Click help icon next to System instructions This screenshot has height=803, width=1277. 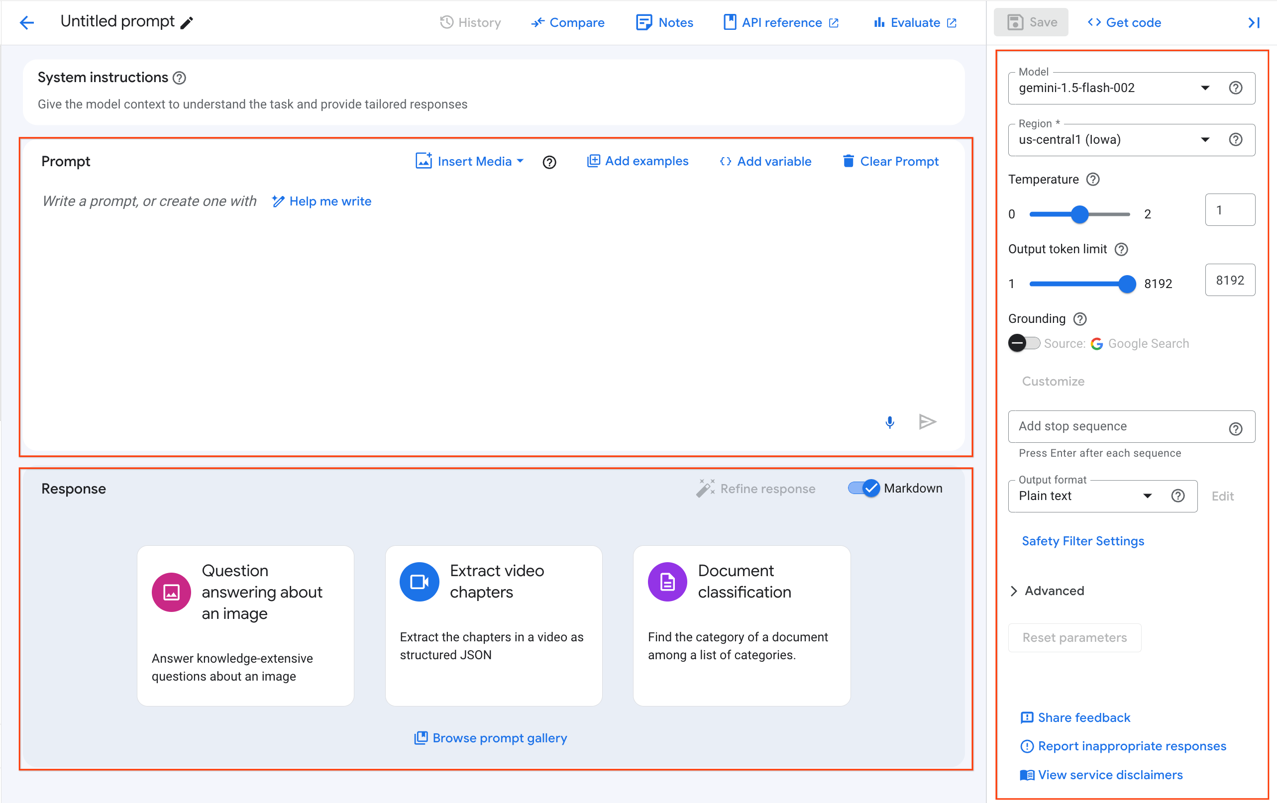tap(180, 78)
